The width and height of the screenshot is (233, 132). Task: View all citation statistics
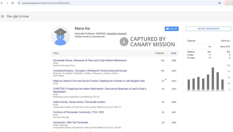[x=225, y=41]
